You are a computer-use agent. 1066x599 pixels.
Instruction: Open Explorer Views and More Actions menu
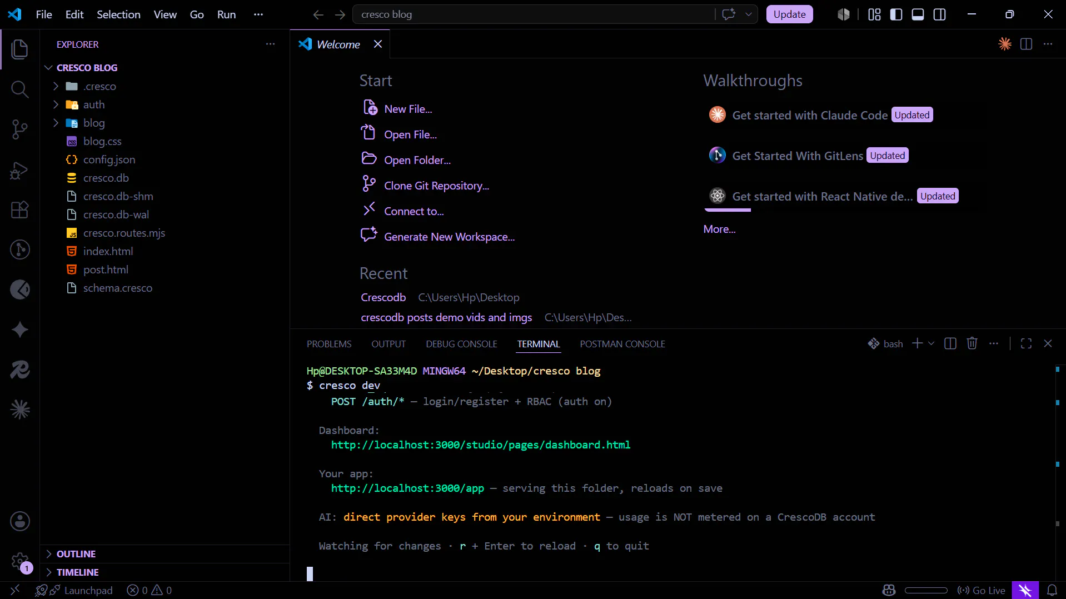(270, 44)
